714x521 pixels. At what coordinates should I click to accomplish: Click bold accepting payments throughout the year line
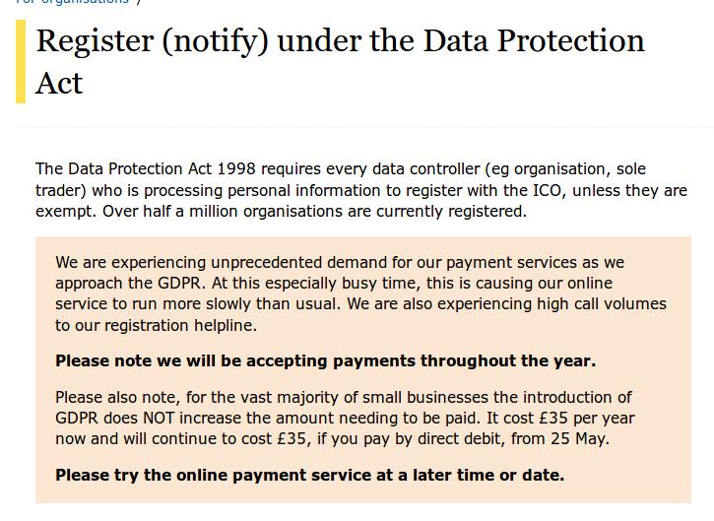(x=326, y=361)
